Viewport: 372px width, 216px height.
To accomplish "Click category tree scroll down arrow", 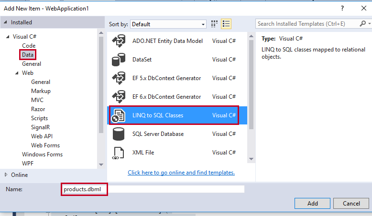I will pyautogui.click(x=101, y=165).
